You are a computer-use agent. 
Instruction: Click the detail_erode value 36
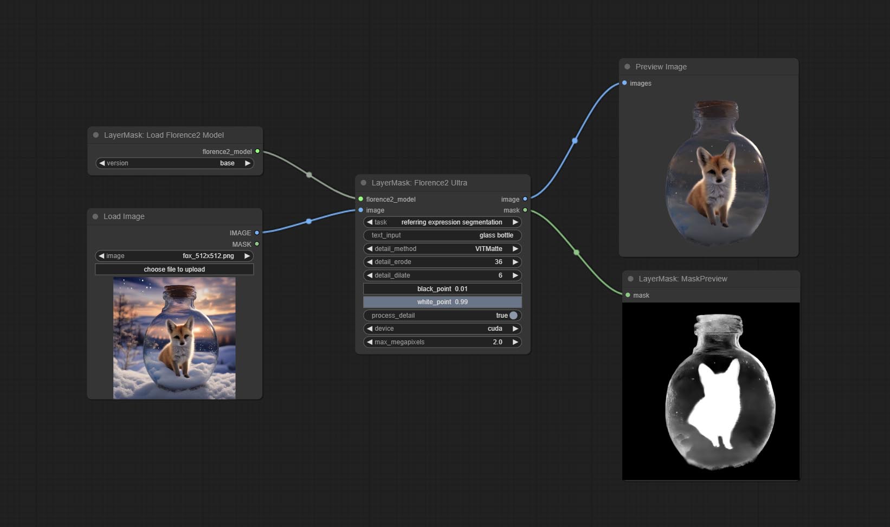click(498, 262)
